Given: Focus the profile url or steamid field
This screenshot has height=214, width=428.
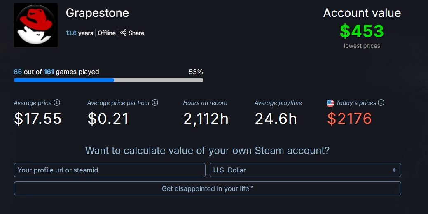Looking at the screenshot, I should pyautogui.click(x=110, y=170).
